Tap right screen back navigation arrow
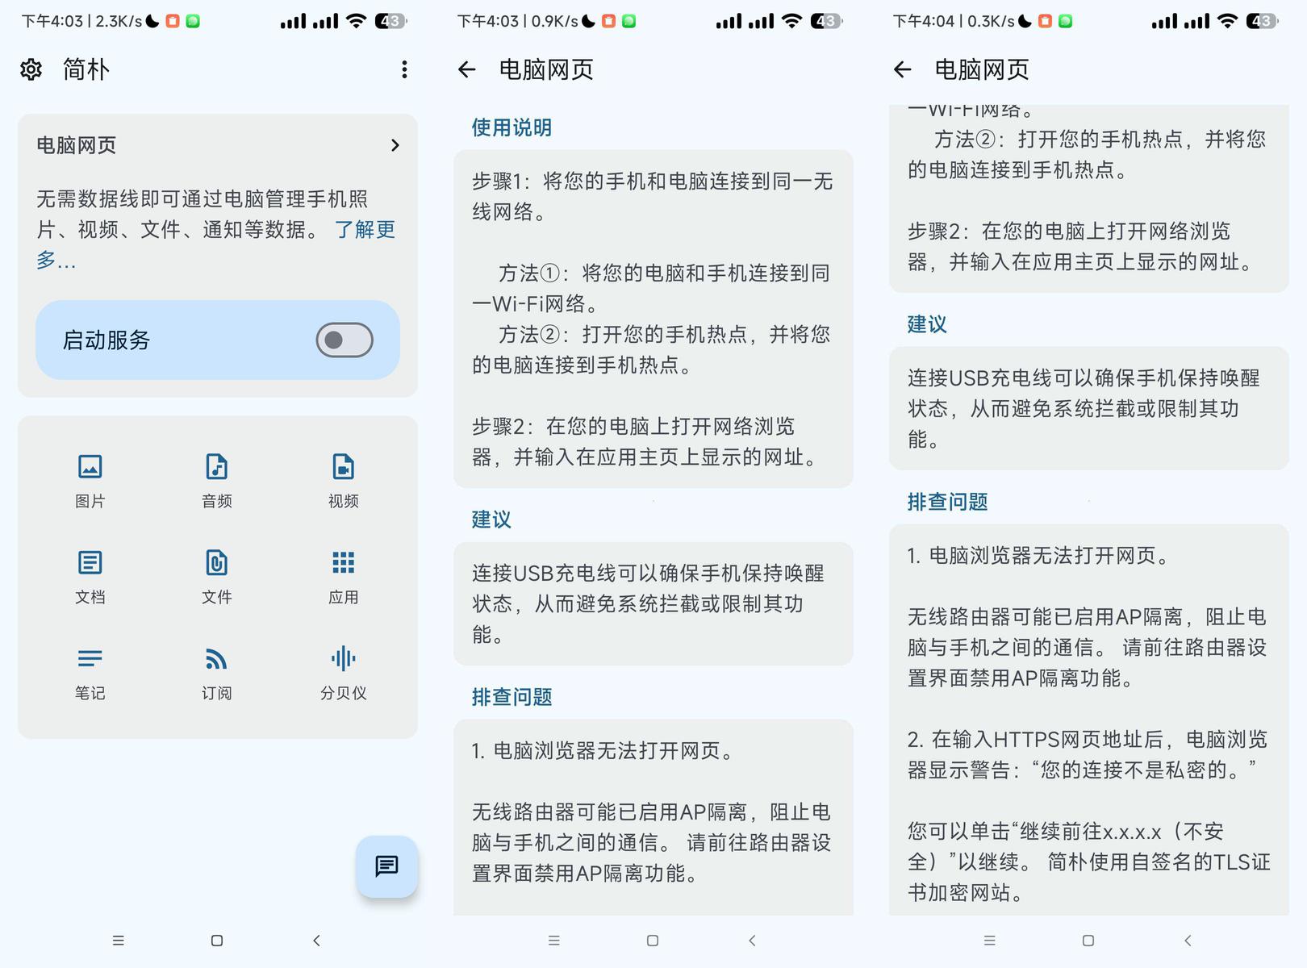The width and height of the screenshot is (1307, 968). pyautogui.click(x=1188, y=941)
